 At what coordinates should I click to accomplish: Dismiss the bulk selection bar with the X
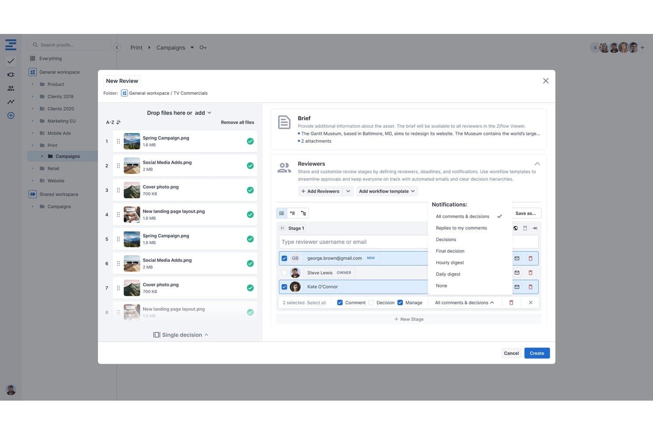tap(531, 303)
